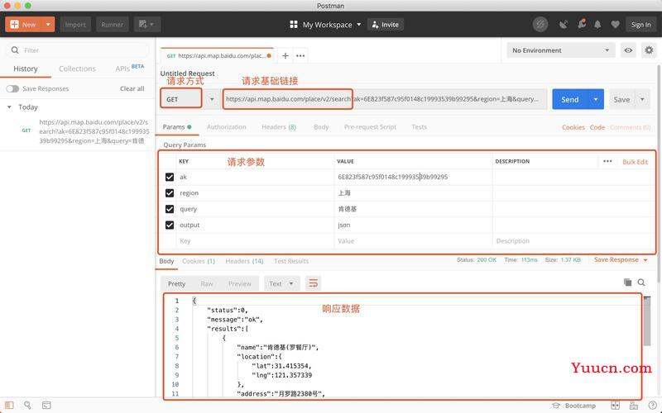This screenshot has width=662, height=413.
Task: Switch to two-pane view layout
Action: (615, 406)
